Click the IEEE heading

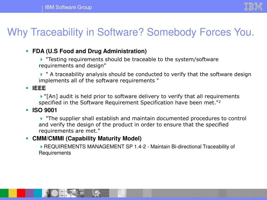click(x=39, y=88)
